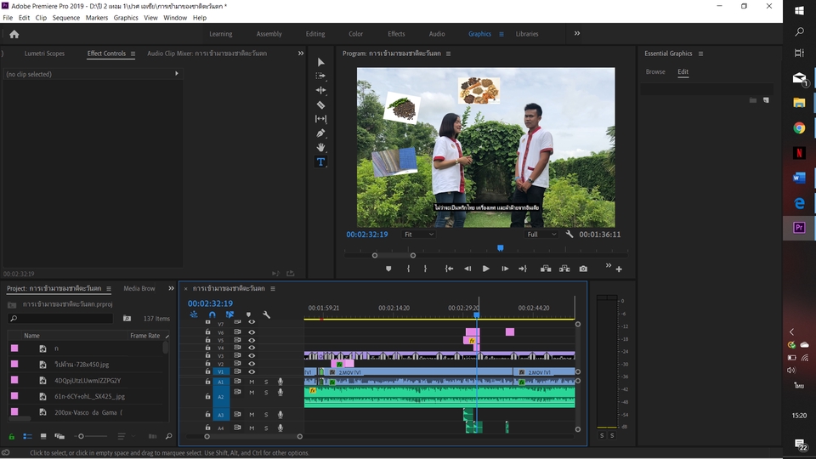Image resolution: width=816 pixels, height=459 pixels.
Task: Adjust Project thumbnail zoom slider
Action: [81, 436]
